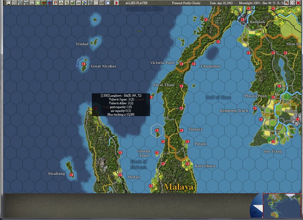Click the 'Hex: 49 72' coordinate readout

(x=269, y=3)
